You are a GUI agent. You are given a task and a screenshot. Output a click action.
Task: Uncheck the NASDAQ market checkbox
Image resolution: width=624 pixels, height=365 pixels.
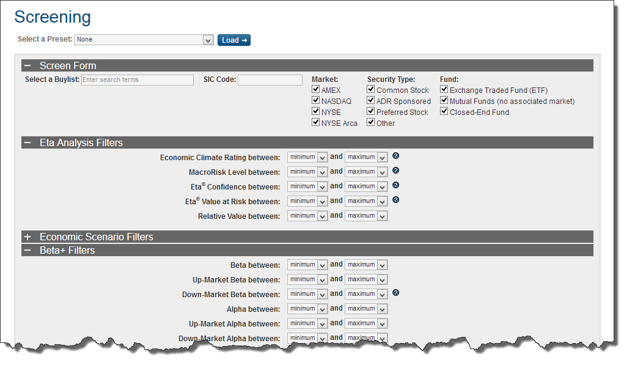click(316, 101)
